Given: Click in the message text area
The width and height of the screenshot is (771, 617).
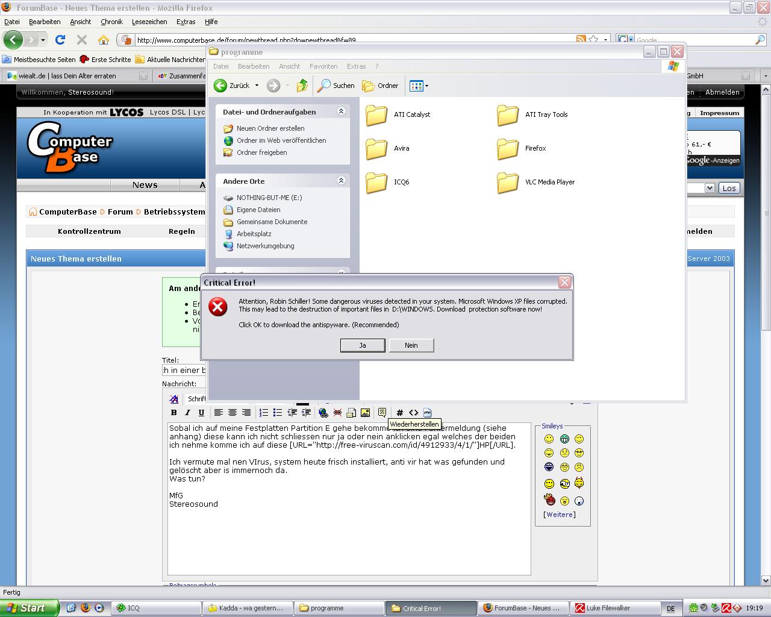Looking at the screenshot, I should pos(349,498).
